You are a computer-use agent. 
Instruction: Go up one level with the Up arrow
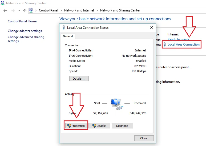(x=25, y=10)
